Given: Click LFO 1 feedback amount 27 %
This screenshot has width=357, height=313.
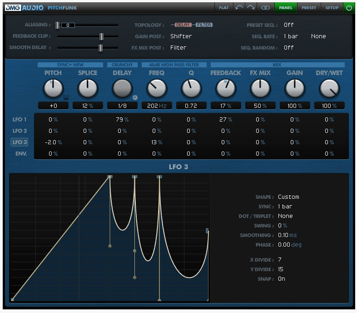Looking at the screenshot, I should click(226, 119).
